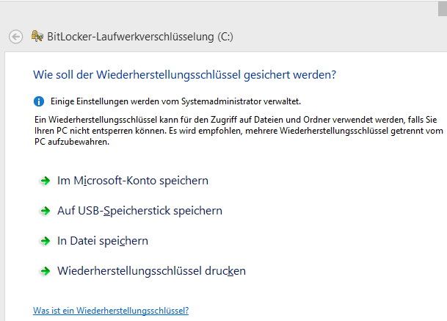Viewport: 447px width, 321px height.
Task: Click the BitLocker key and lock icon
Action: [x=37, y=37]
